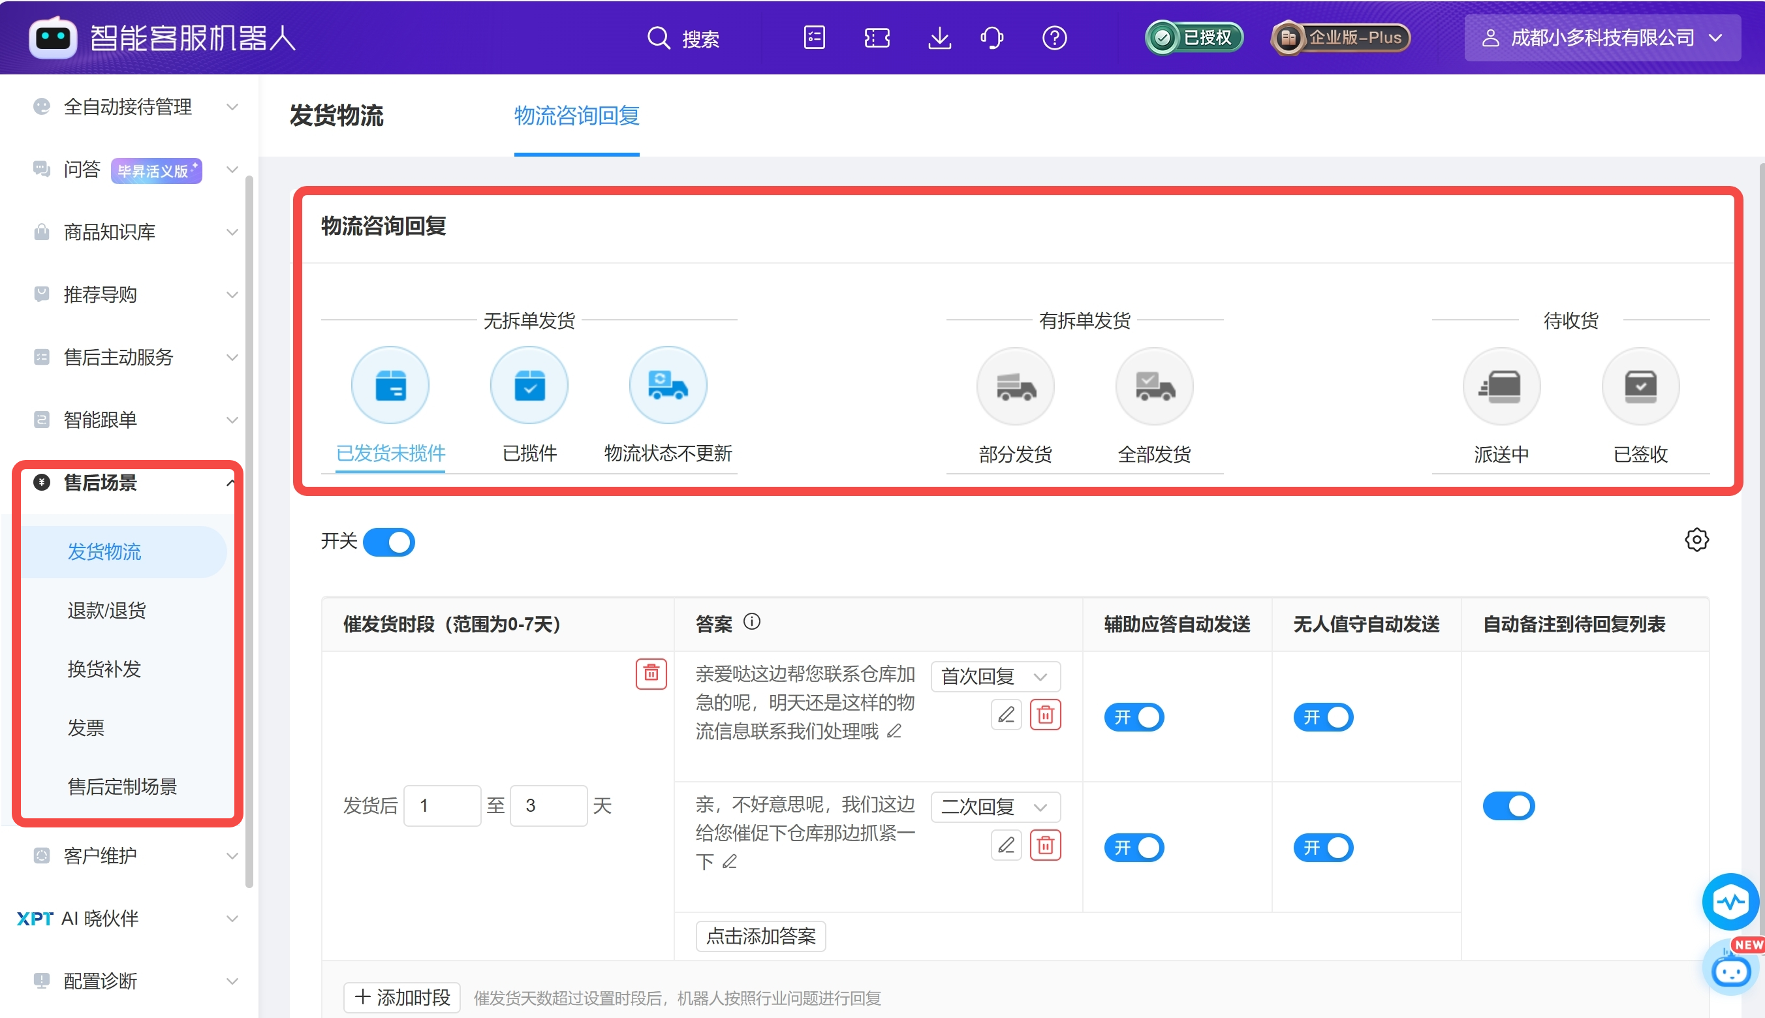
Task: Open 换货补发 in the sidebar
Action: pyautogui.click(x=104, y=669)
